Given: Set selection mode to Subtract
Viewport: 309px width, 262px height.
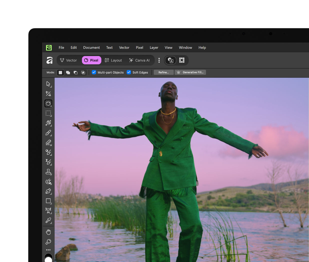Looking at the screenshot, I should pyautogui.click(x=75, y=73).
